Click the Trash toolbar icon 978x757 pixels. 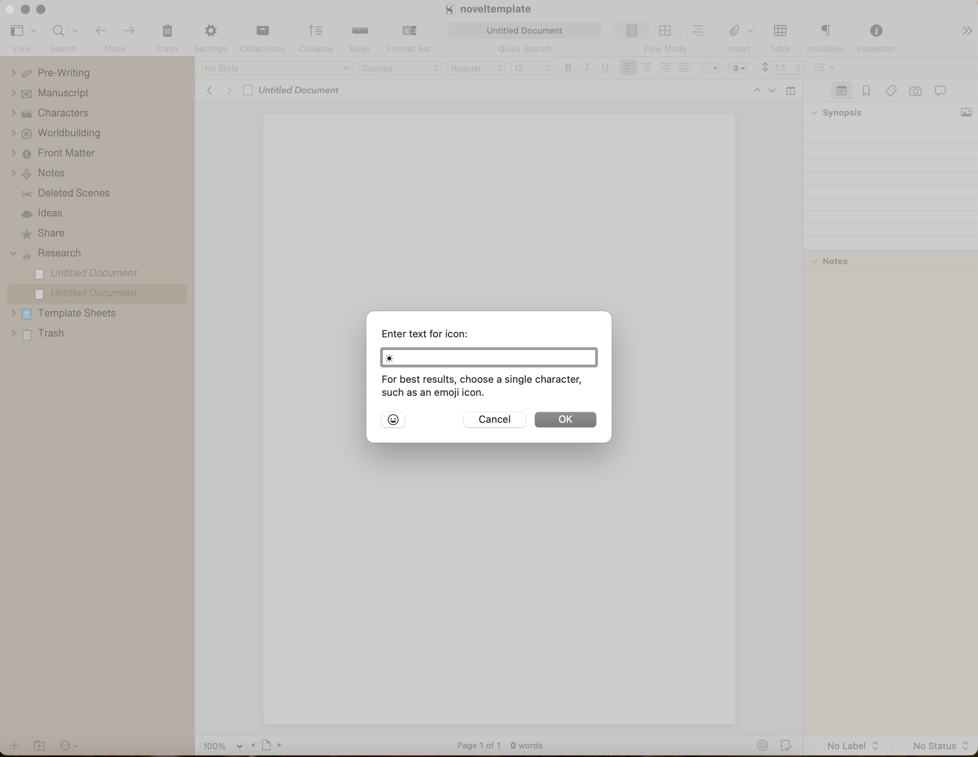tap(167, 31)
